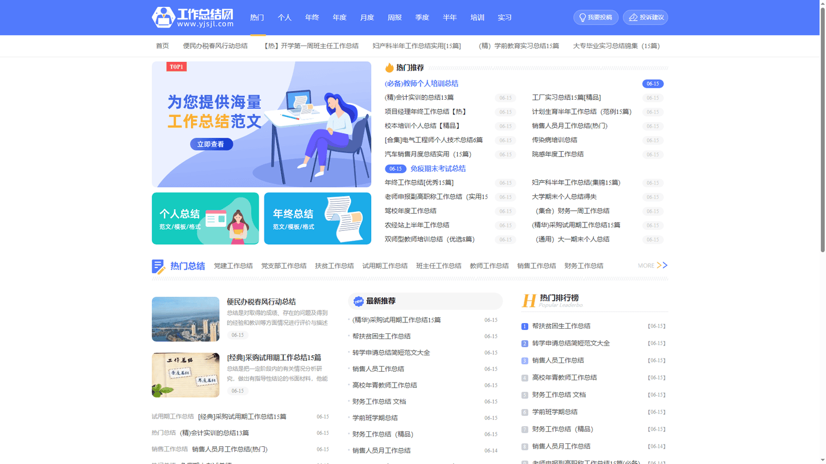Open the highlighted (必备)教师个人培训总结 link
Viewport: 826px width, 464px height.
(422, 84)
